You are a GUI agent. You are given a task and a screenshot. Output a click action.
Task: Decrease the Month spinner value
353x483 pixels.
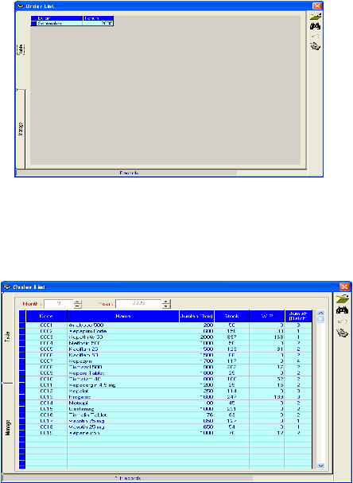78,306
